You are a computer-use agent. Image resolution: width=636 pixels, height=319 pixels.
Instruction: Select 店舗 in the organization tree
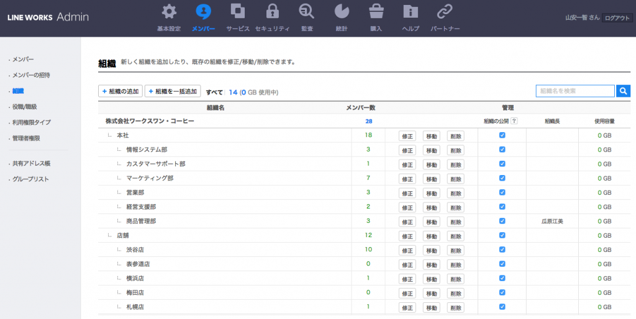(x=122, y=236)
